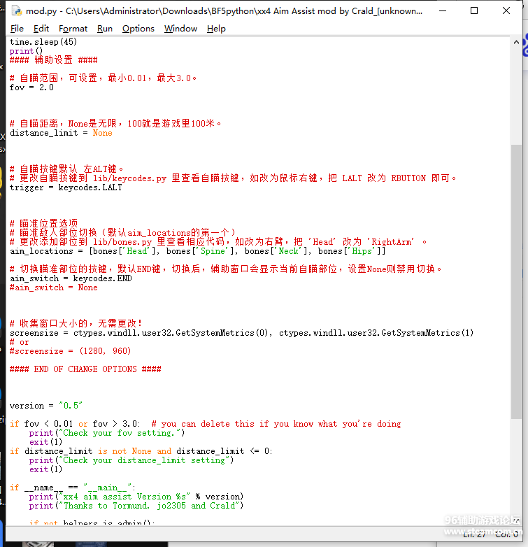This screenshot has height=547, width=528.
Task: Click the 'version = "0.5"' line
Action: pyautogui.click(x=46, y=406)
